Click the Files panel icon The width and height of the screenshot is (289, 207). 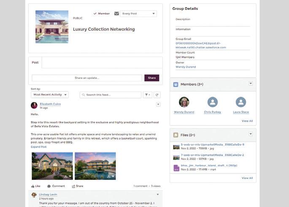pyautogui.click(x=176, y=135)
